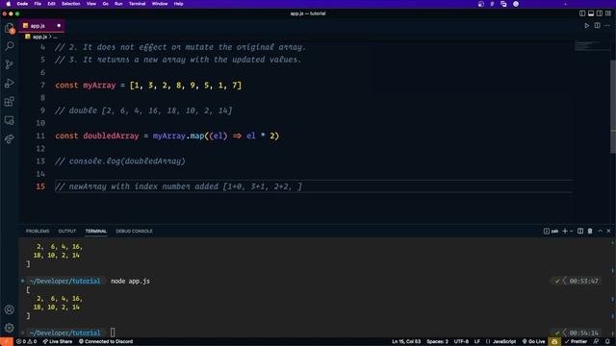The image size is (616, 346).
Task: Click Connected to Discord status item
Action: (106, 342)
